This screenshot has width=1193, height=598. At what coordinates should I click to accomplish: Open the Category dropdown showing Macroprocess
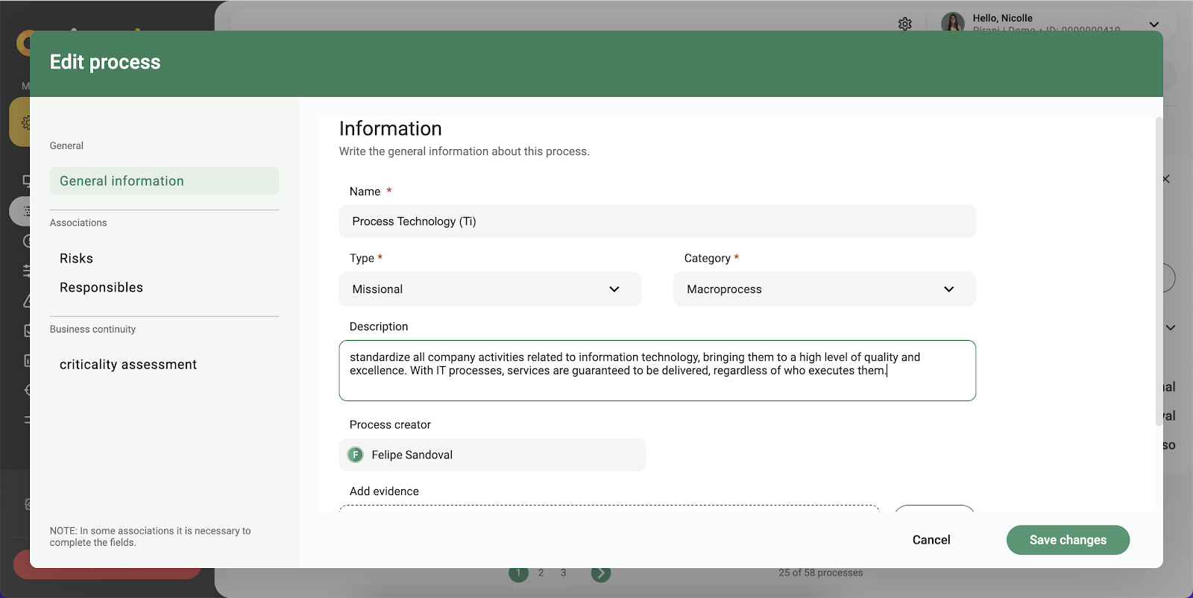(x=824, y=289)
